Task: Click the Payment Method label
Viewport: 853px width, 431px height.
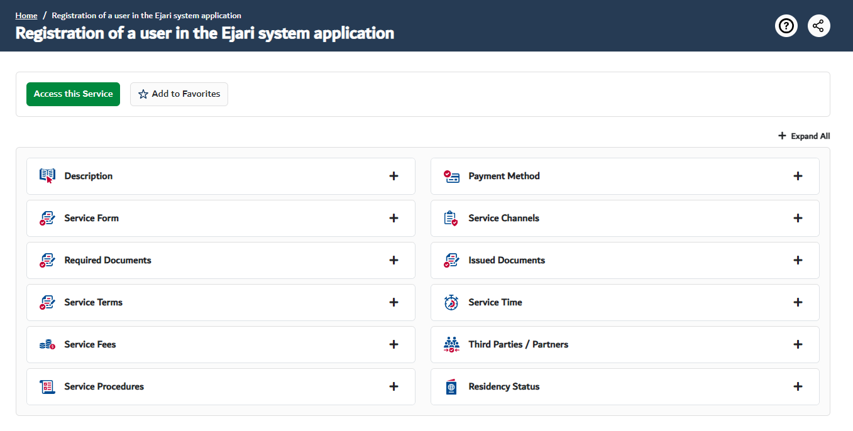Action: pos(504,176)
